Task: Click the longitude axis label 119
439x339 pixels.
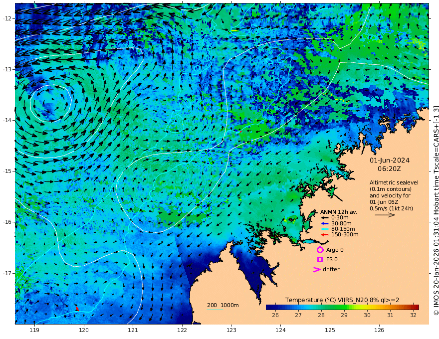Action: click(34, 330)
